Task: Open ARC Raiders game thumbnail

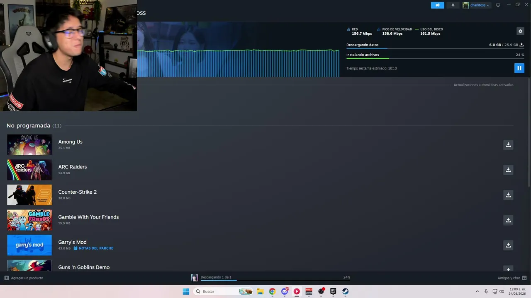Action: tap(29, 170)
